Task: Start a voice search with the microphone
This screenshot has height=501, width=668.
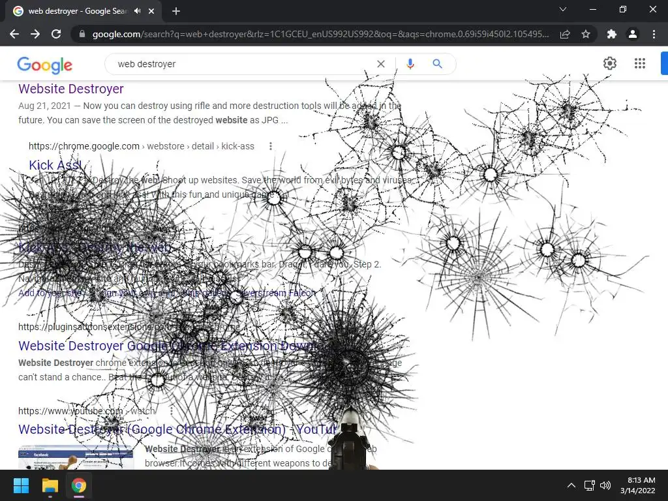Action: click(410, 64)
